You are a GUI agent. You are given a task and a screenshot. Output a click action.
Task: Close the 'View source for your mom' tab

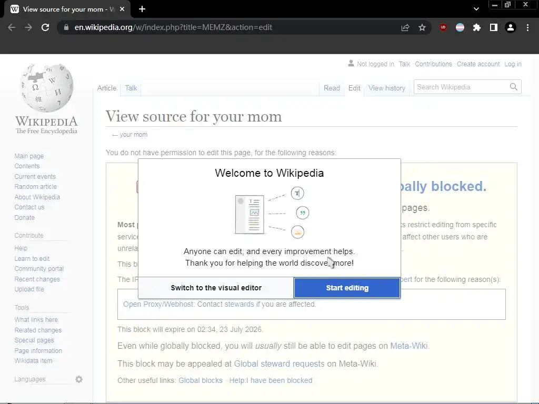pos(122,9)
